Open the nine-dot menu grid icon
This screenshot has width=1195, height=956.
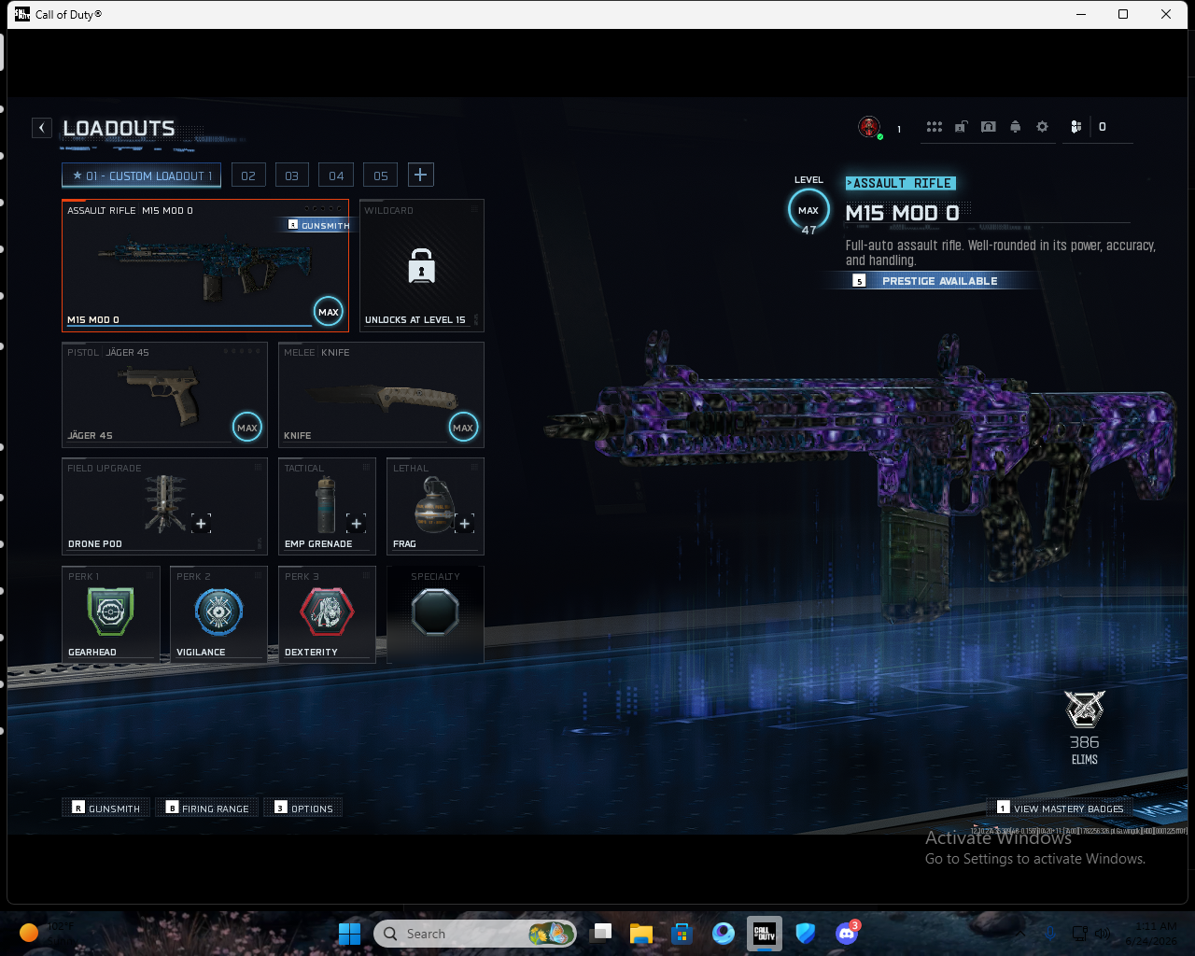point(934,127)
